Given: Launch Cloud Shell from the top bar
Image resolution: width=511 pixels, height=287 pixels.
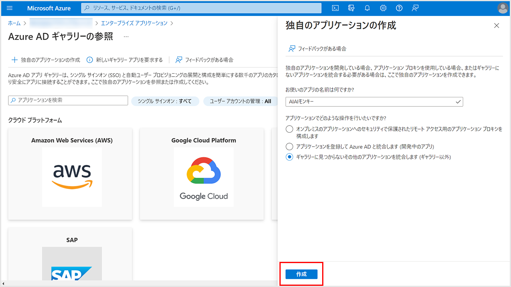Looking at the screenshot, I should pos(336,8).
